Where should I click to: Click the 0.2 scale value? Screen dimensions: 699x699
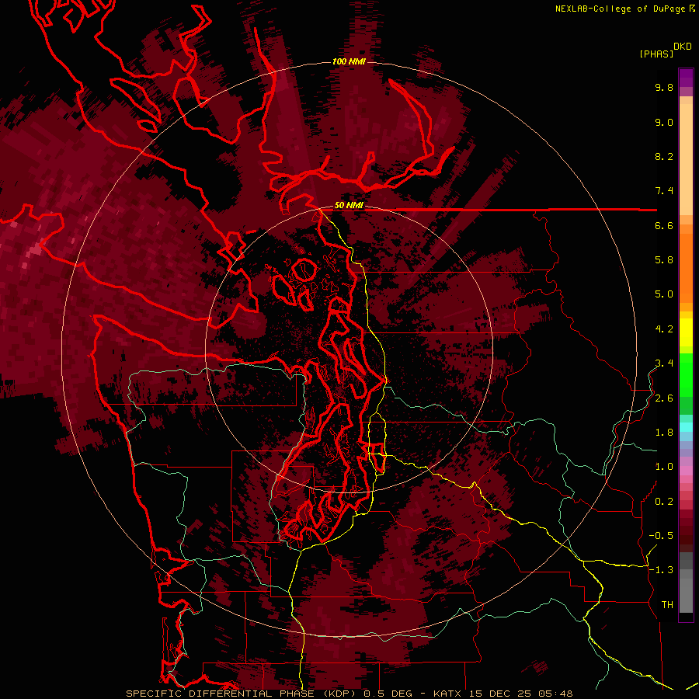pos(664,502)
